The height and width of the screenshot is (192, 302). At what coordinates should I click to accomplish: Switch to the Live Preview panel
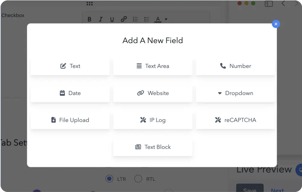click(264, 169)
